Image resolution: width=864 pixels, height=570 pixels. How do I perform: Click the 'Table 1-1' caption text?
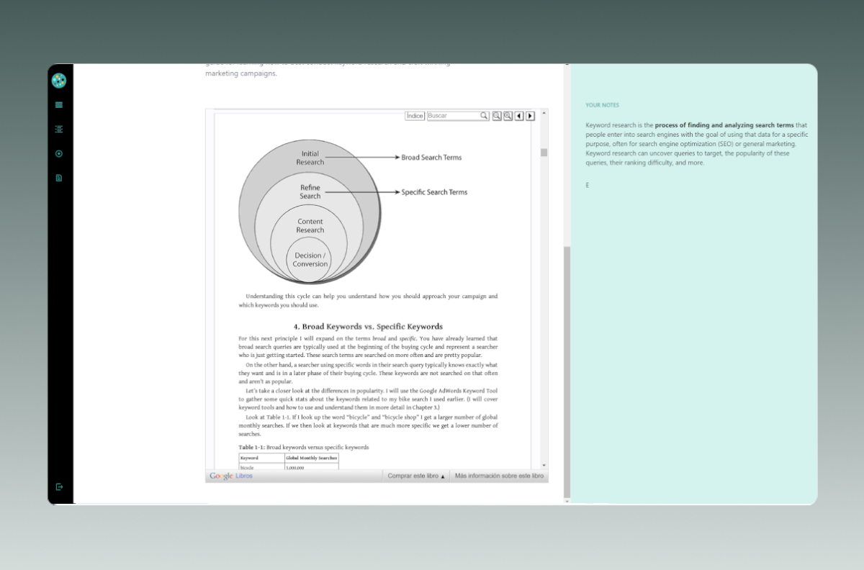coord(304,447)
